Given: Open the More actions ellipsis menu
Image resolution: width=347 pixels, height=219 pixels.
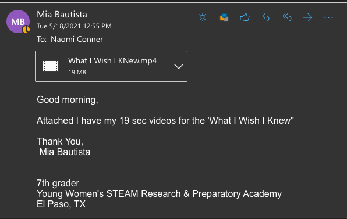Looking at the screenshot, I should 328,17.
